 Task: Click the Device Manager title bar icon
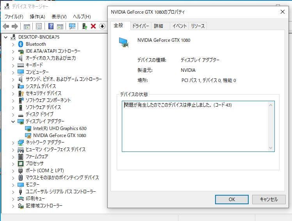click(x=7, y=6)
